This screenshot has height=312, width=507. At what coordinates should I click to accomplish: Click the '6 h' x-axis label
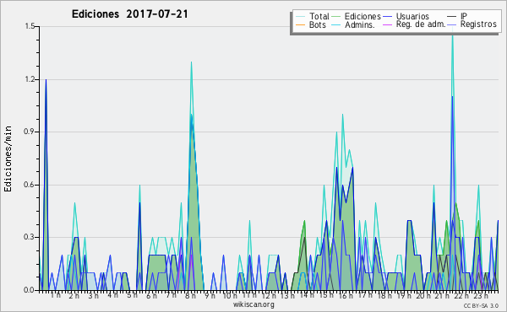click(x=151, y=295)
